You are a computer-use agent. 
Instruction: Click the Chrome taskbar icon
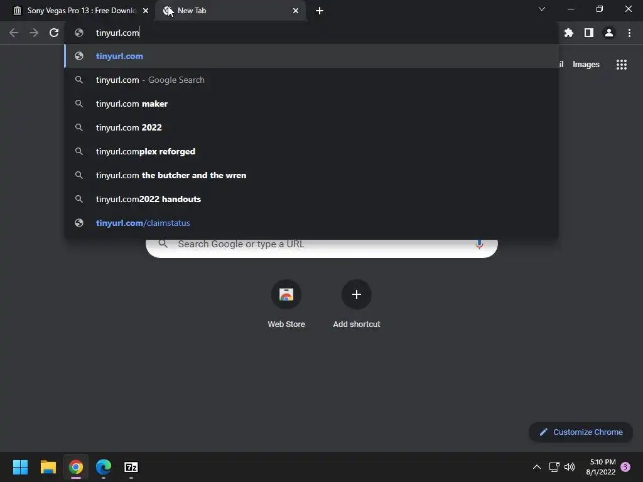point(76,467)
